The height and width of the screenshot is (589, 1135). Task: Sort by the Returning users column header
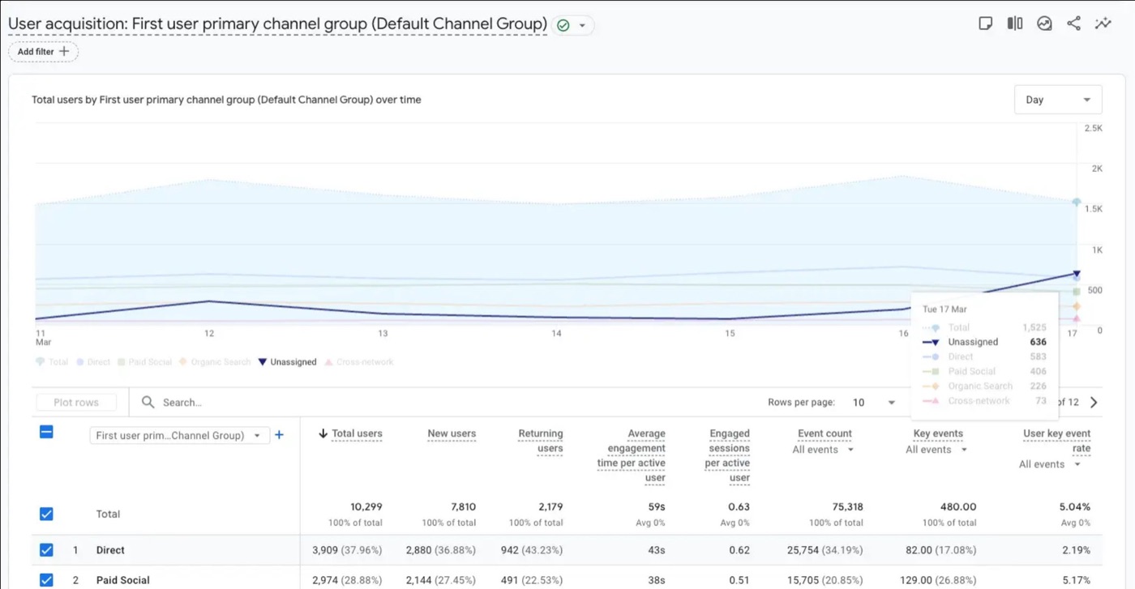point(541,441)
